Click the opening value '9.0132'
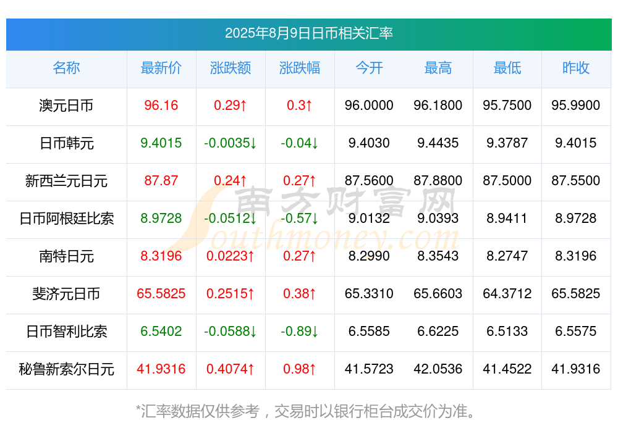 pyautogui.click(x=369, y=218)
